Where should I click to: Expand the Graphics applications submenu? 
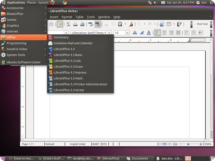[24, 26]
